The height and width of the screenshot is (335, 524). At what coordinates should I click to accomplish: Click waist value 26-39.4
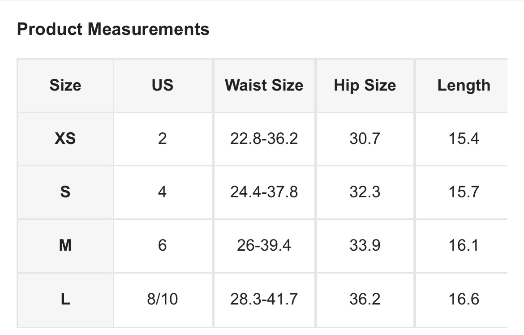[x=264, y=245]
